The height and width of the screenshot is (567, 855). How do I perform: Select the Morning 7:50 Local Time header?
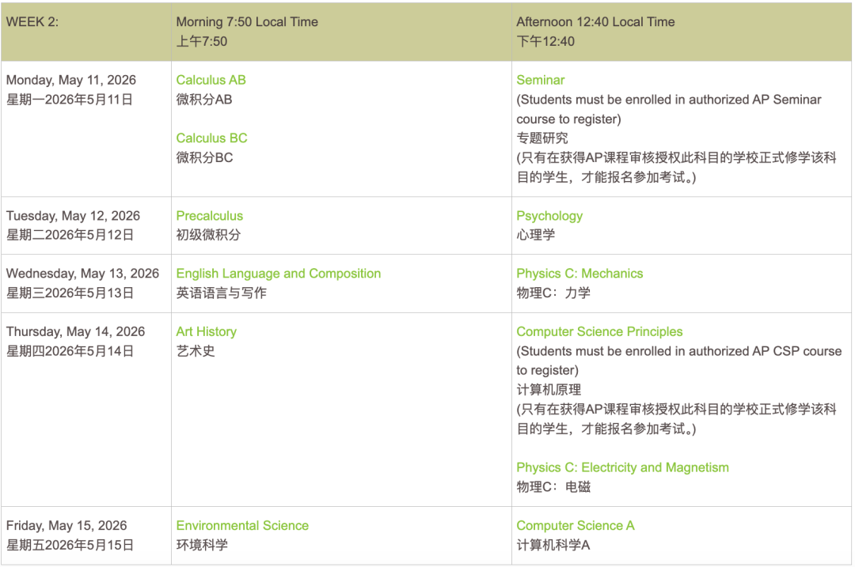tap(245, 22)
